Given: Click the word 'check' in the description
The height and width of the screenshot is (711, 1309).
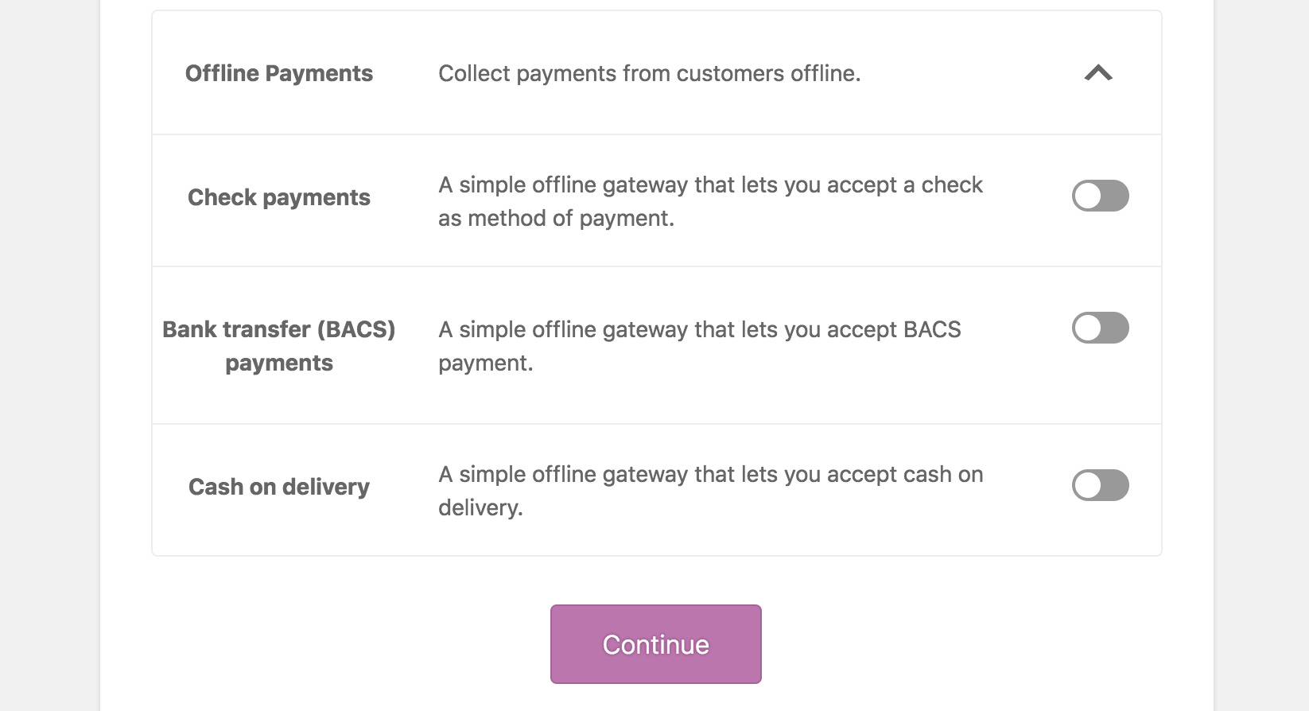Looking at the screenshot, I should click(952, 185).
